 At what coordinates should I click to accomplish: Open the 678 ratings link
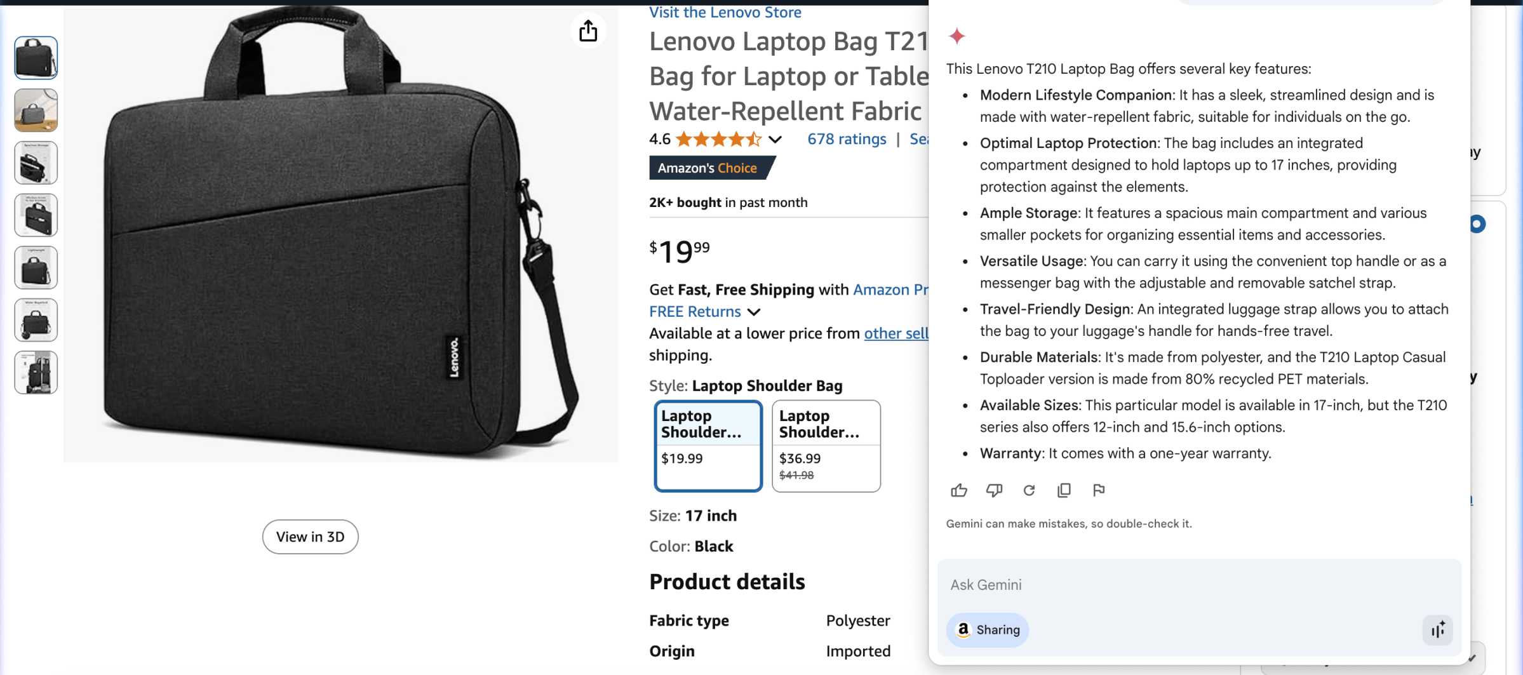point(846,139)
